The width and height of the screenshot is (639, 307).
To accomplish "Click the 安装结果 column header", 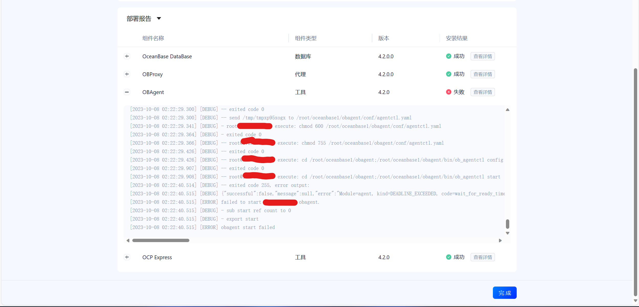I will [457, 38].
